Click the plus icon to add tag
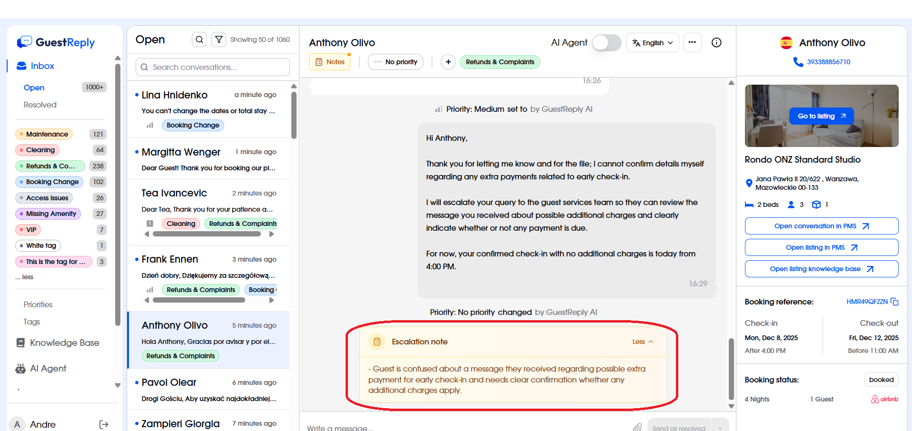Viewport: 912px width, 431px height. pos(448,62)
